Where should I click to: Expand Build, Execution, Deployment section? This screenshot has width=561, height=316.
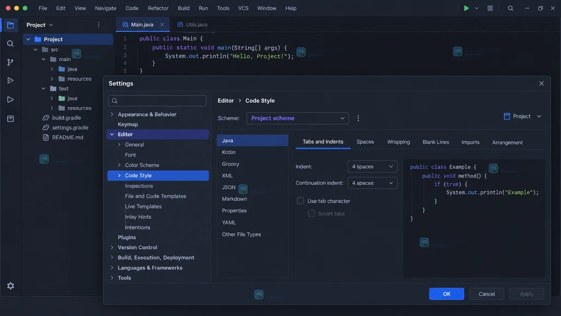click(112, 258)
